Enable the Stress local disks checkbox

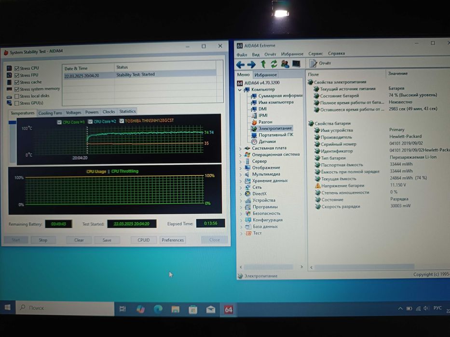17,96
